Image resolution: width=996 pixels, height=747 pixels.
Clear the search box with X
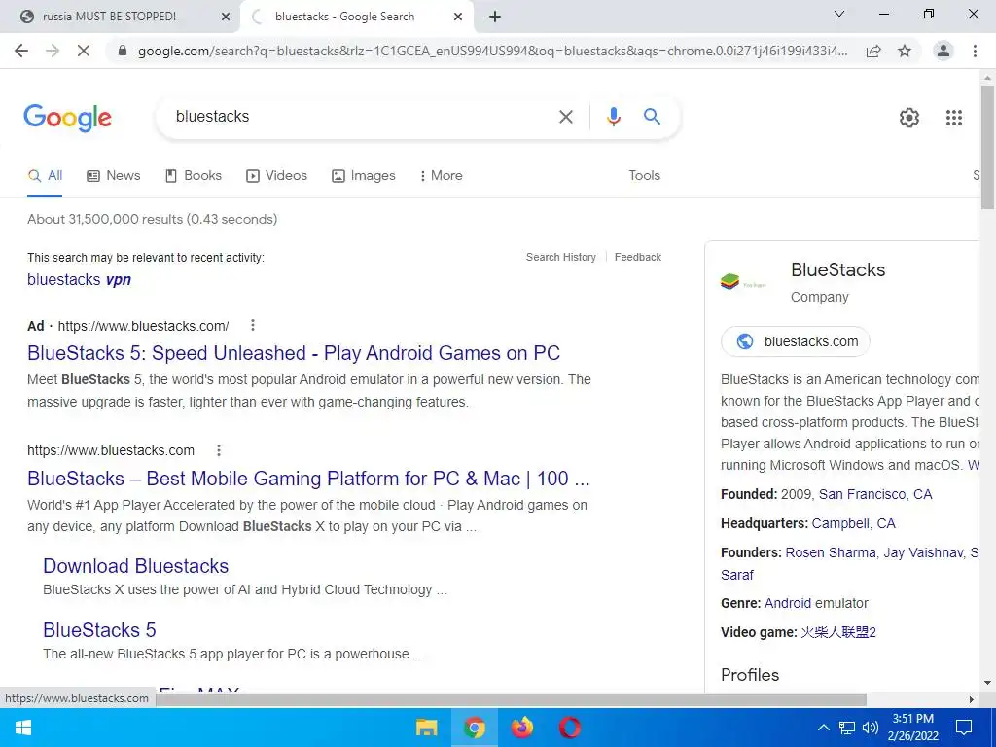[x=565, y=117]
